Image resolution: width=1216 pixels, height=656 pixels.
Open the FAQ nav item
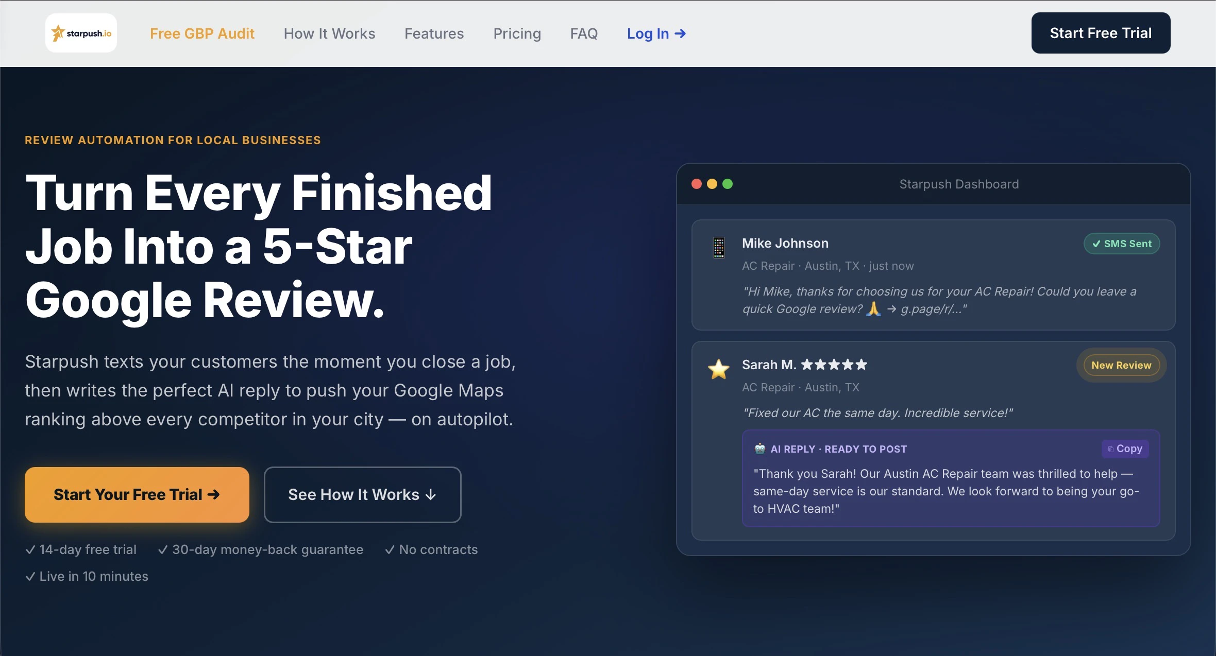coord(584,33)
